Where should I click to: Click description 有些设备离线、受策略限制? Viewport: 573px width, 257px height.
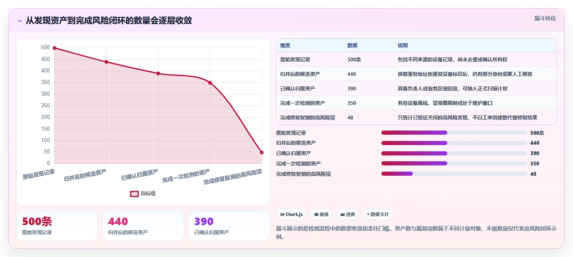pyautogui.click(x=445, y=103)
